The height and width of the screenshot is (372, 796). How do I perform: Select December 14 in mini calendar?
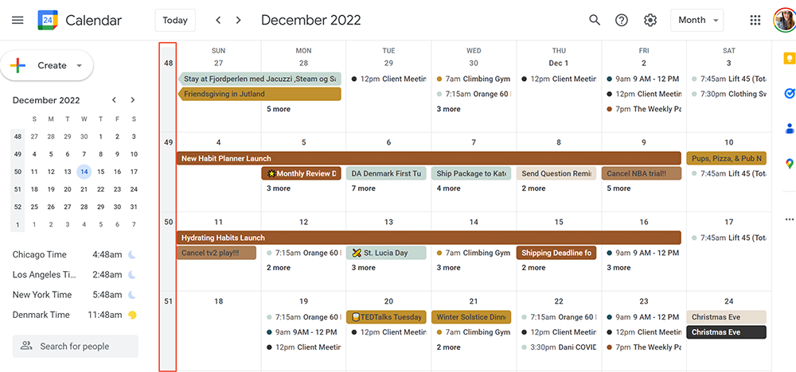84,172
